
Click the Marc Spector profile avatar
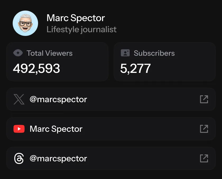tap(25, 23)
